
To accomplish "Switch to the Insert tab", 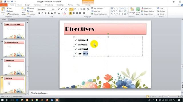I will (19, 5).
